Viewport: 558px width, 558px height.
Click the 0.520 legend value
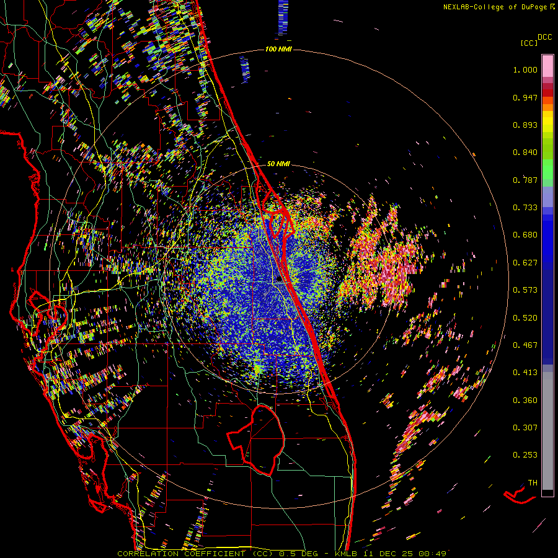(x=525, y=318)
